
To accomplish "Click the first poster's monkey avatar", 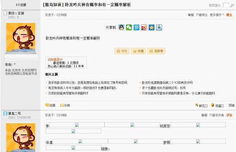I will click(20, 37).
